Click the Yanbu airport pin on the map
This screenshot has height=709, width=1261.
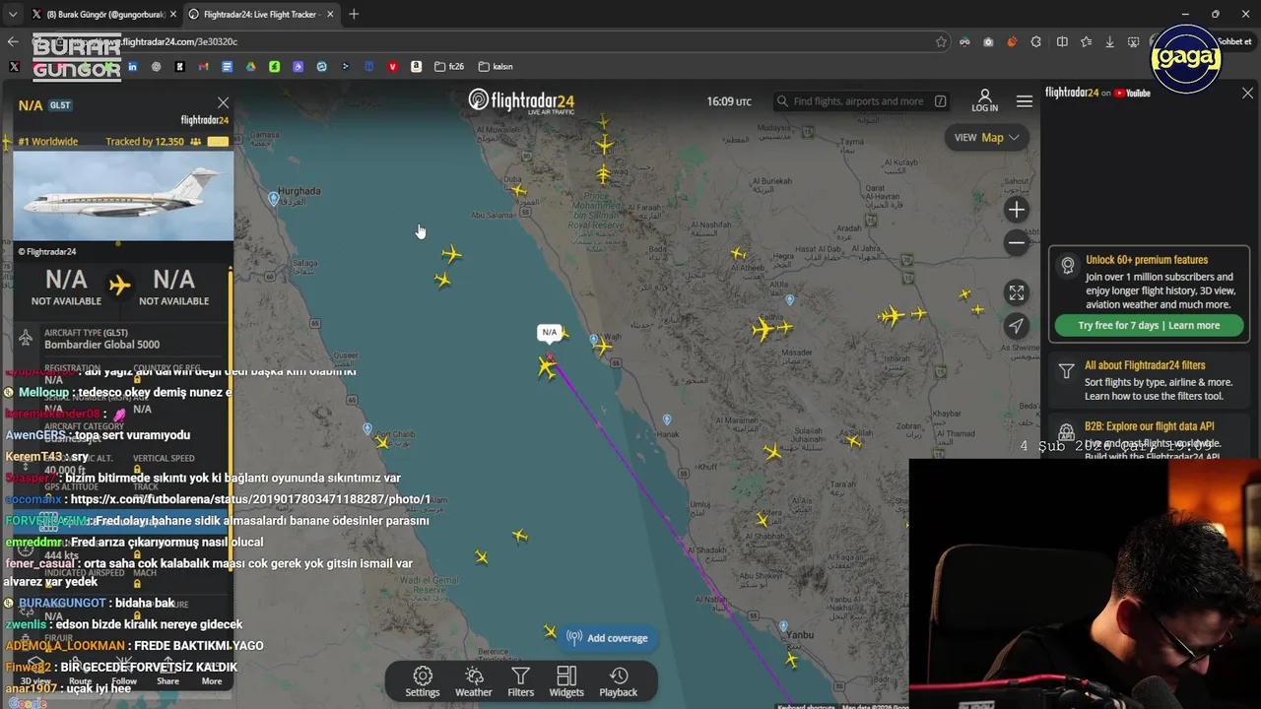[x=783, y=626]
